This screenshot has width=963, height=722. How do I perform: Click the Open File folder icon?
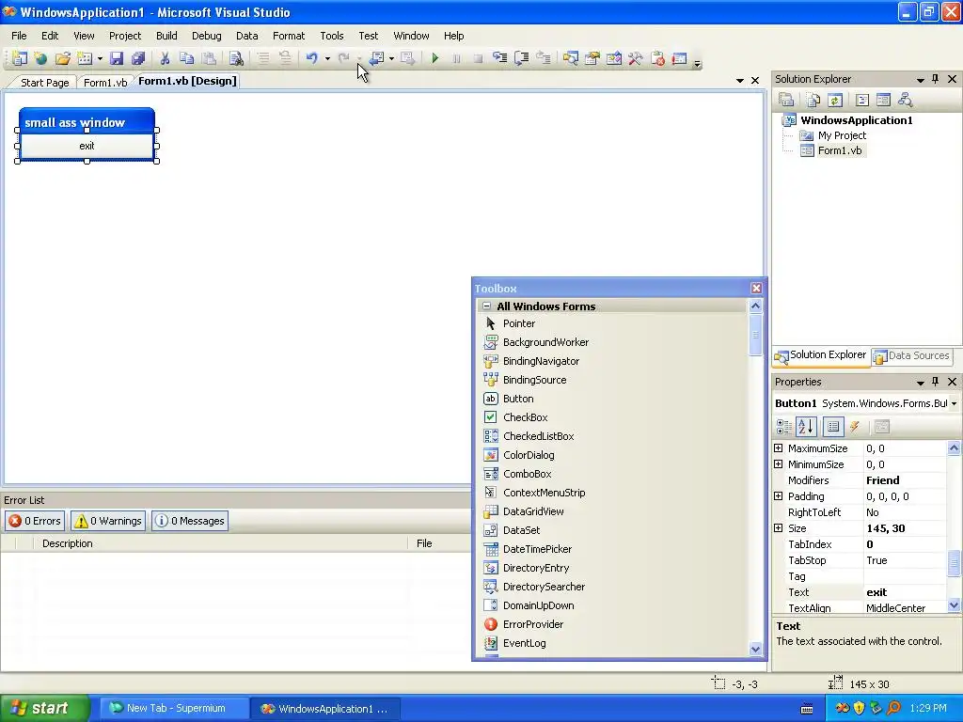coord(63,58)
